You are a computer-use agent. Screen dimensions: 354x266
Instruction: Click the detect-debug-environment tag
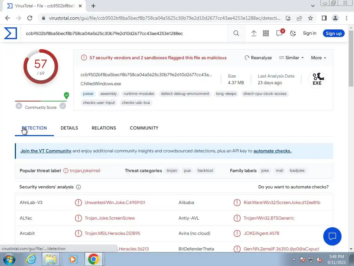tap(185, 94)
